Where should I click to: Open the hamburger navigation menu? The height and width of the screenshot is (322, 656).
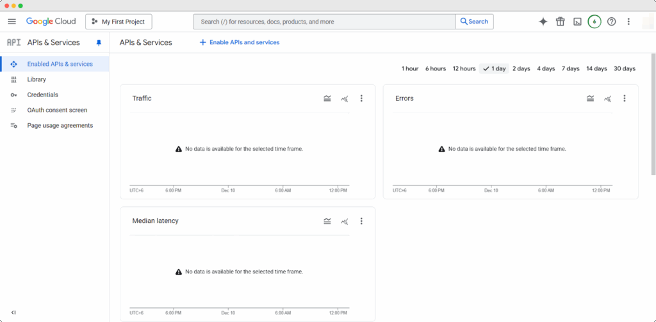coord(12,22)
